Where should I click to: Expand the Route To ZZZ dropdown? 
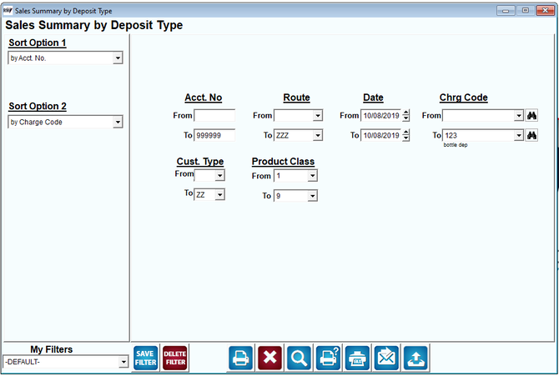pos(318,135)
